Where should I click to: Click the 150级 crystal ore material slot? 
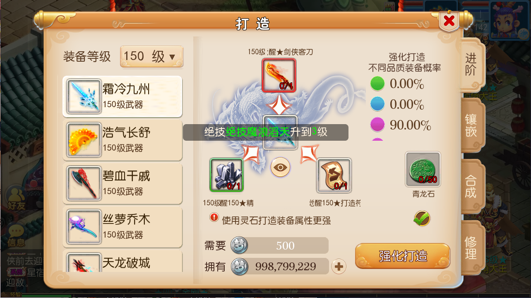226,175
